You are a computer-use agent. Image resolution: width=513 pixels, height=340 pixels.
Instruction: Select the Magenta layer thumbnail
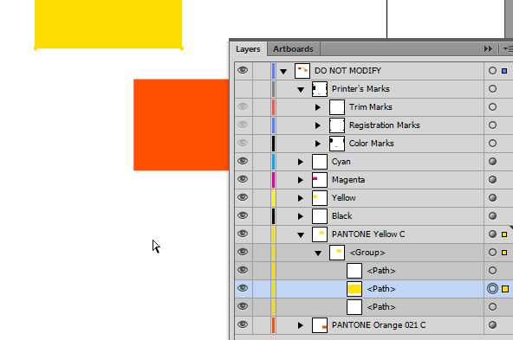pyautogui.click(x=319, y=180)
